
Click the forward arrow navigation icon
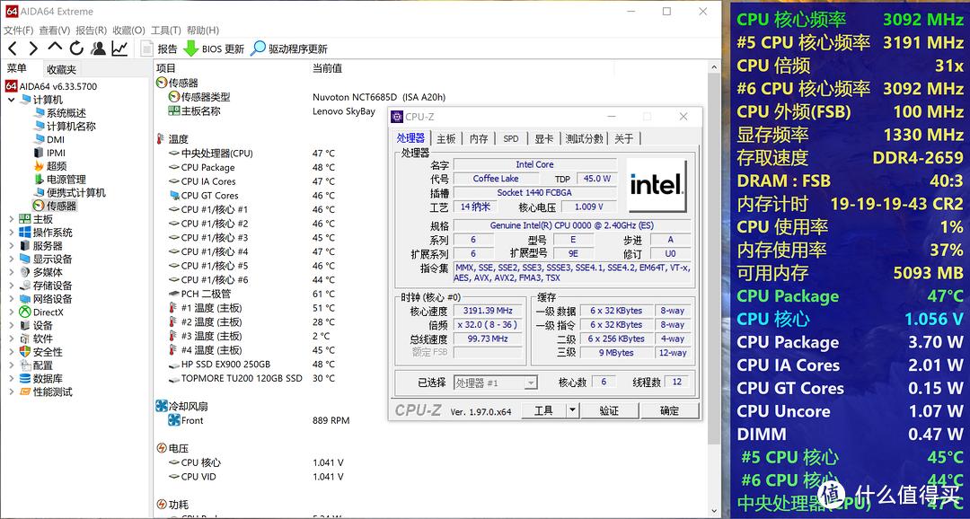click(32, 49)
